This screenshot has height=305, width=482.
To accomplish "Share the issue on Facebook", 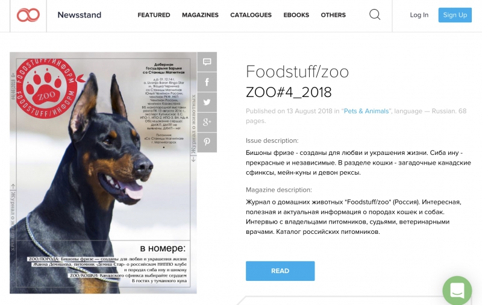I will pos(207,82).
